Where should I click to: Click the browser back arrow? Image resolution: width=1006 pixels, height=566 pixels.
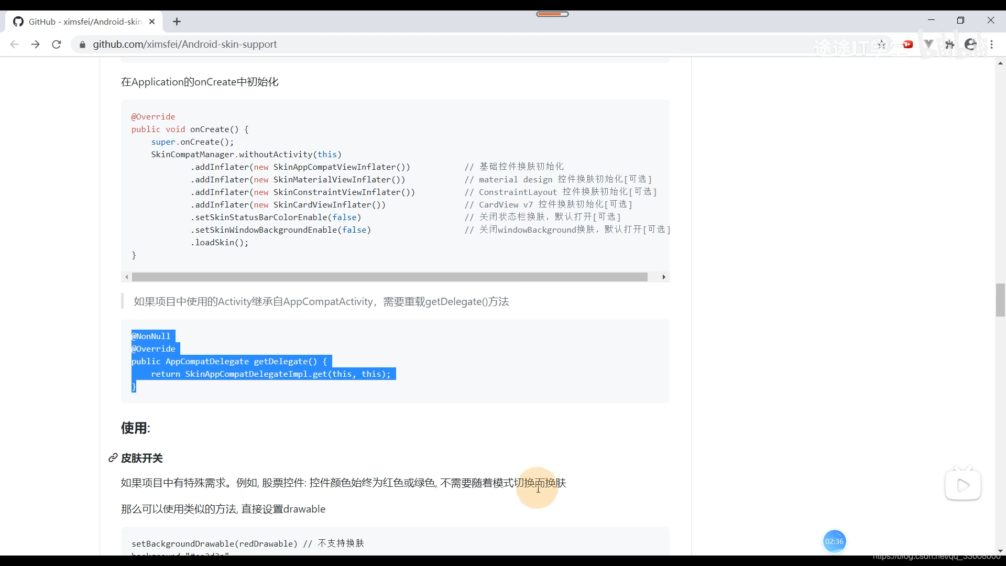pos(14,45)
